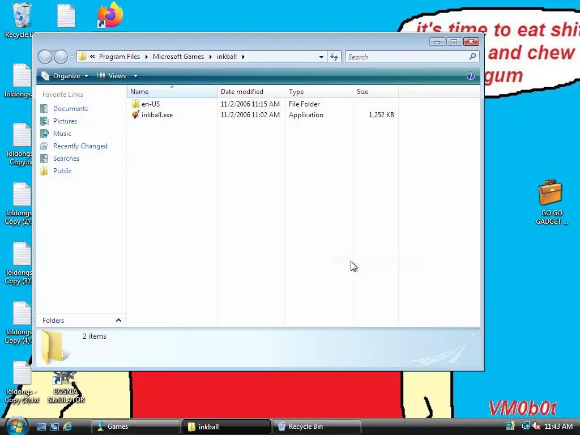Click the address bar refresh button

pyautogui.click(x=334, y=57)
